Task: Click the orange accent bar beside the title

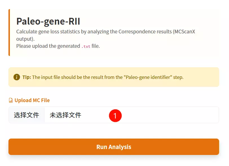Action: tap(9, 31)
